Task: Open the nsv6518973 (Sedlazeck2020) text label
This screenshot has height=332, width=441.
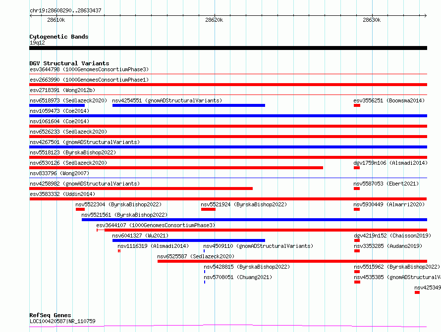Action: coord(68,100)
